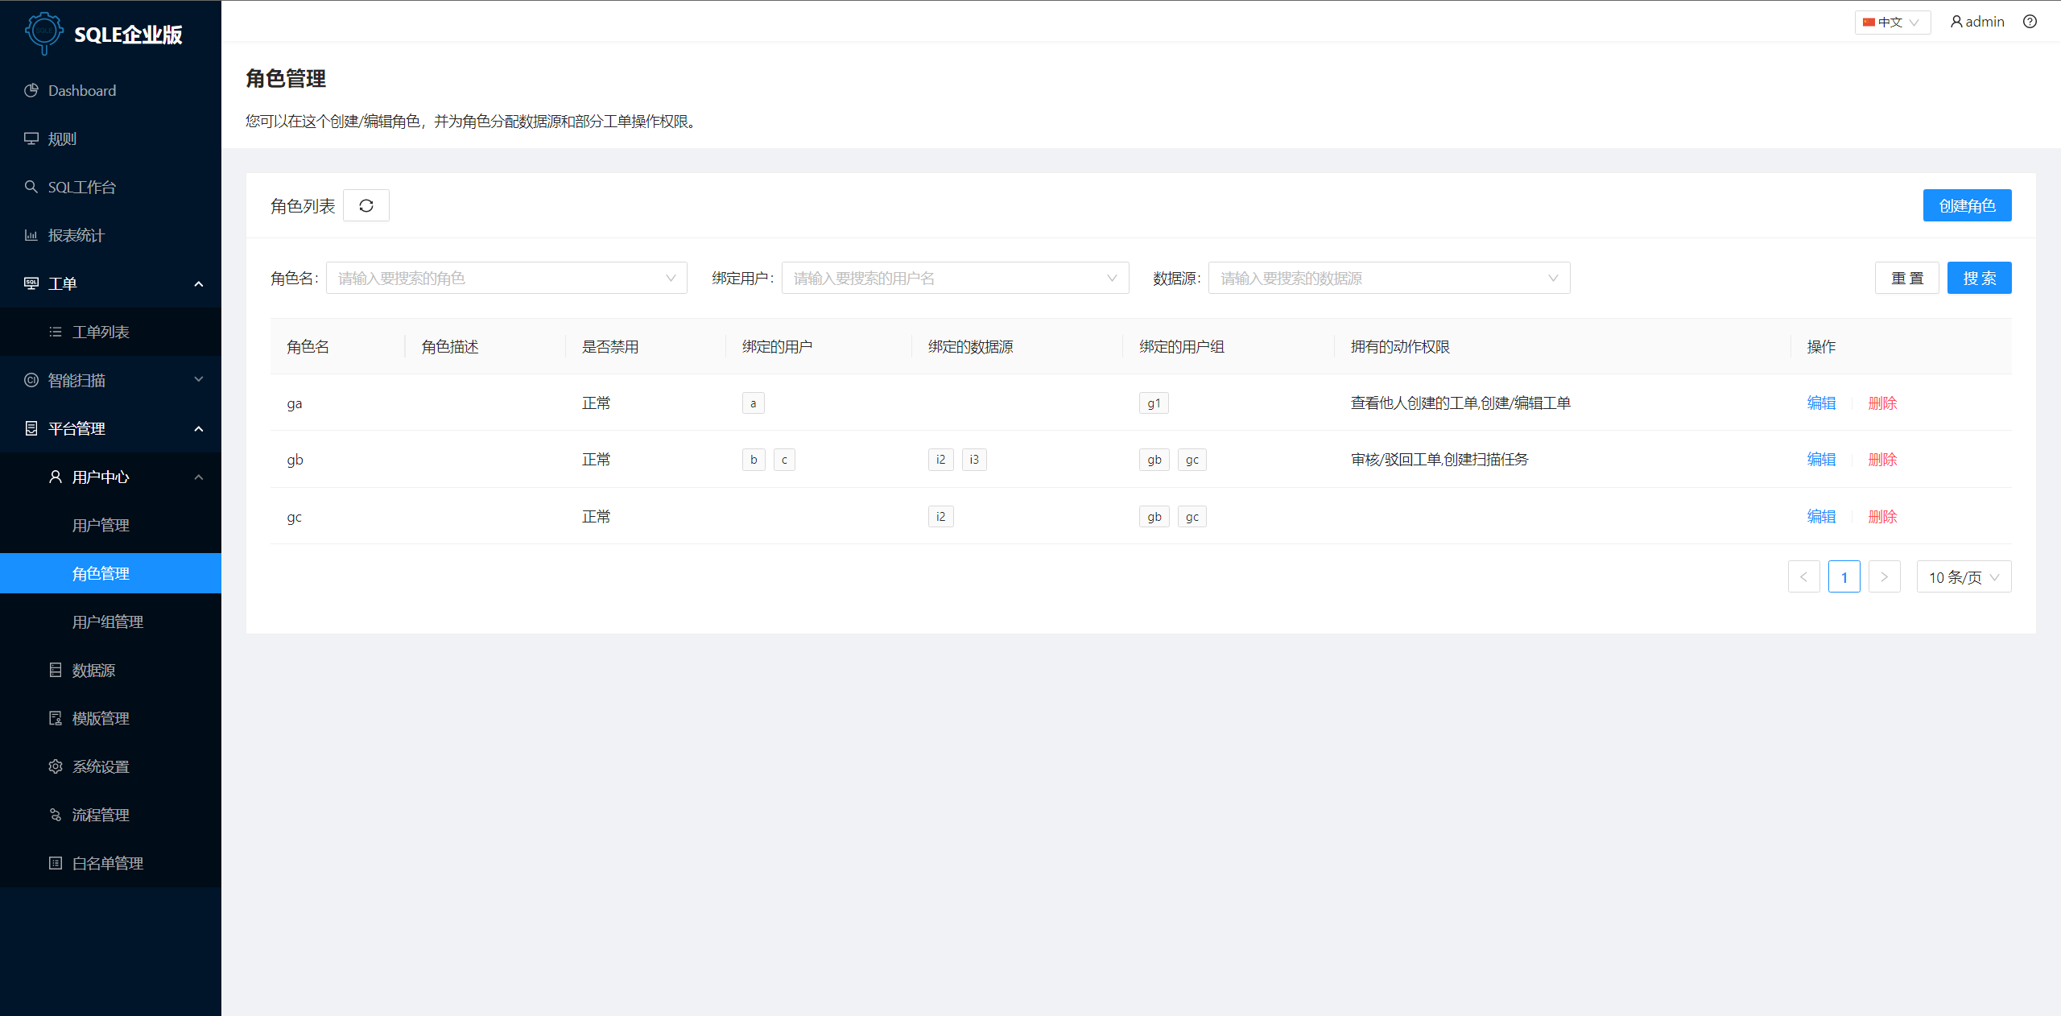2061x1016 pixels.
Task: Click the 工单 menu icon
Action: [x=31, y=283]
